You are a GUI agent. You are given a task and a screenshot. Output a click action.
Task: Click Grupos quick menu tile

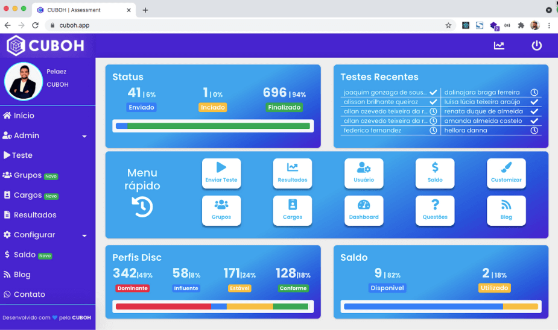(221, 210)
